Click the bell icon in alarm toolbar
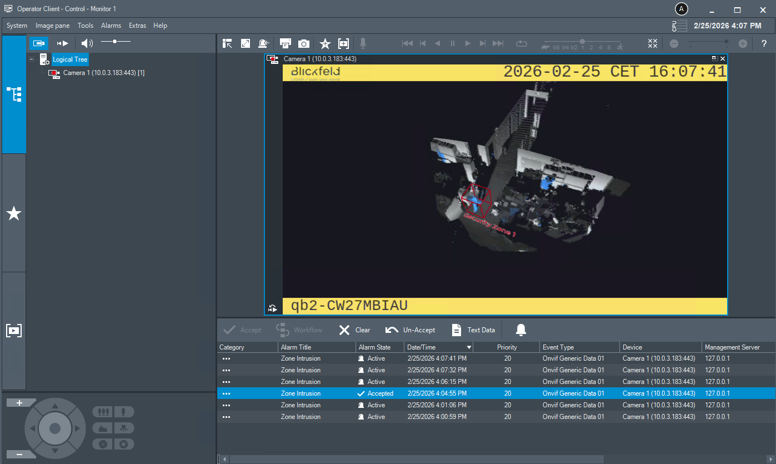This screenshot has height=464, width=776. click(x=520, y=330)
